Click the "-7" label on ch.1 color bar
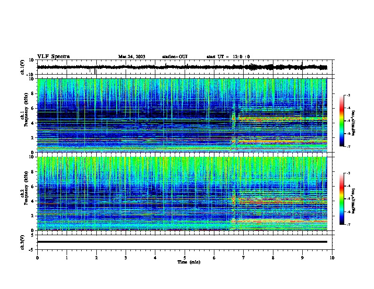Screen dimensions: 374x289 coord(348,146)
